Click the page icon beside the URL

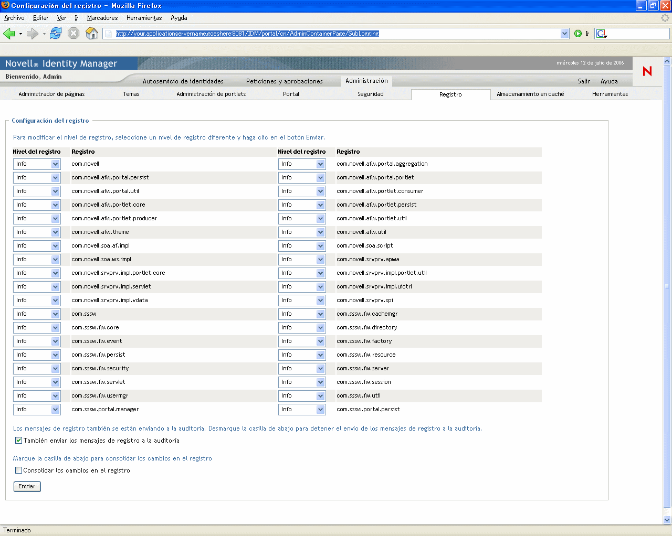[x=109, y=34]
